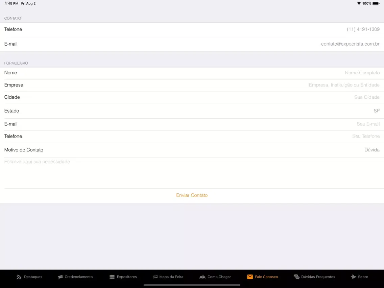Tap the CONTATO section header
The image size is (384, 288).
tap(13, 18)
